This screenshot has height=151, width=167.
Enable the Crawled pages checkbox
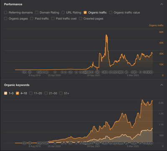pyautogui.click(x=81, y=18)
